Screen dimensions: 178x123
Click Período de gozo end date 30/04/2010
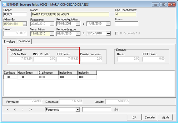pos(96,34)
